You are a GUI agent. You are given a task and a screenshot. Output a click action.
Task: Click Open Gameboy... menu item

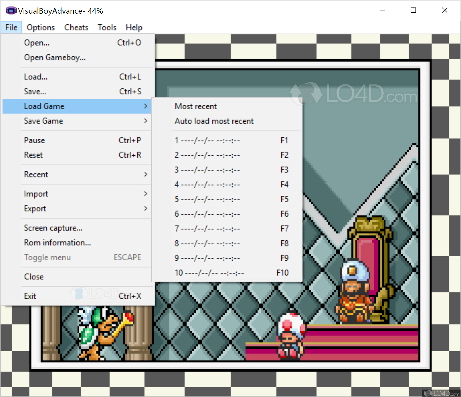click(x=55, y=57)
